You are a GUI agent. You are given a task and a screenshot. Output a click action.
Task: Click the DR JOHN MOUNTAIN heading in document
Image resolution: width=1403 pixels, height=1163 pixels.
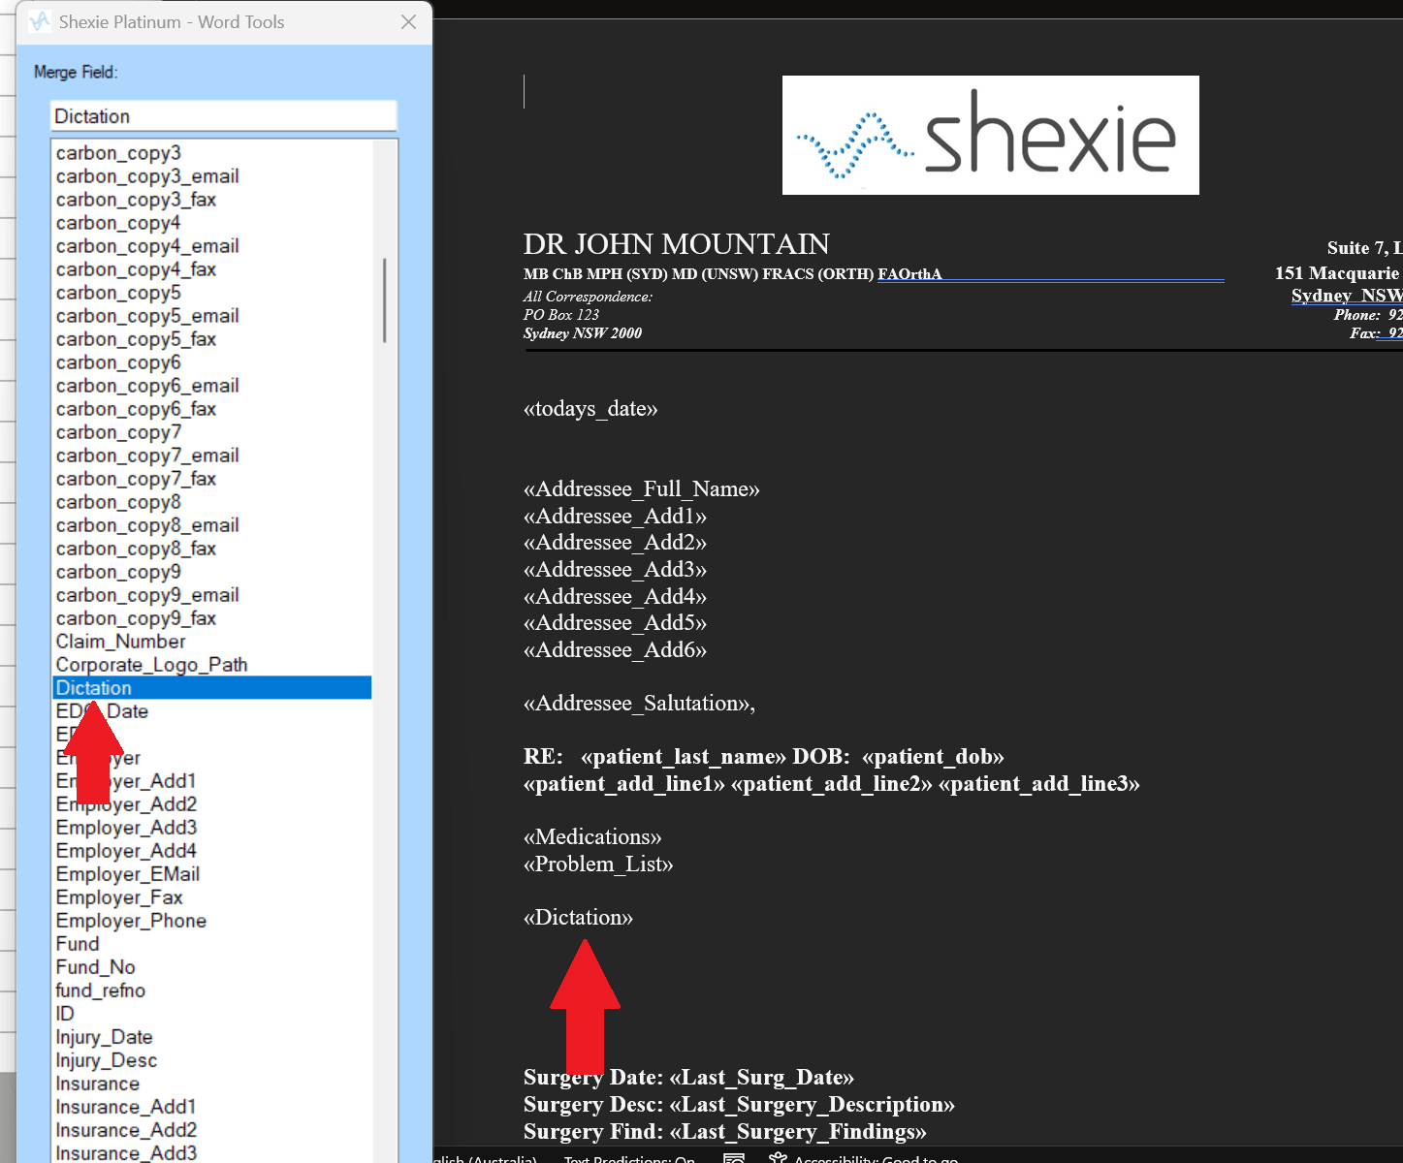tap(677, 244)
